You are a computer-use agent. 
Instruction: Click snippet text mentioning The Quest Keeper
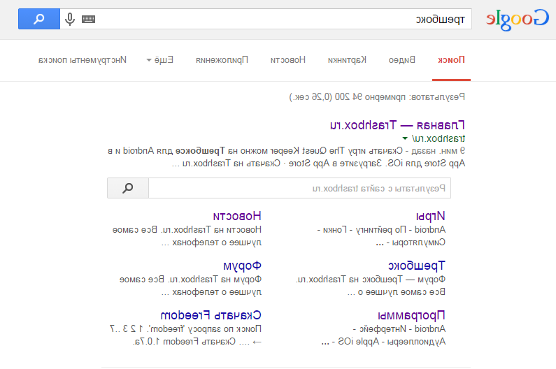pos(287,157)
